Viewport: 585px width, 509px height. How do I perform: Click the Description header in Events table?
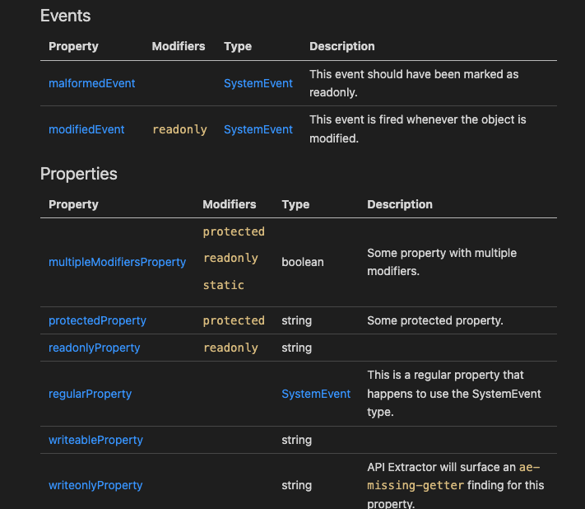tap(342, 46)
